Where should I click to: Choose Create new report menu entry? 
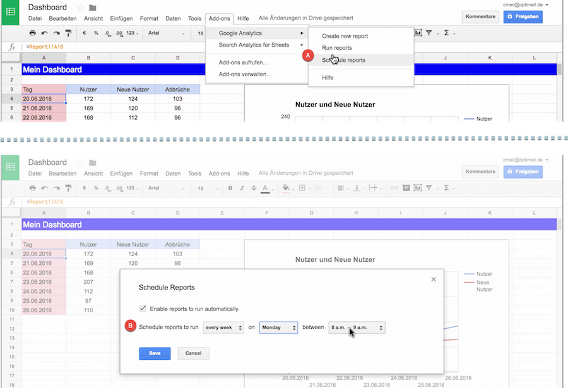pos(345,36)
